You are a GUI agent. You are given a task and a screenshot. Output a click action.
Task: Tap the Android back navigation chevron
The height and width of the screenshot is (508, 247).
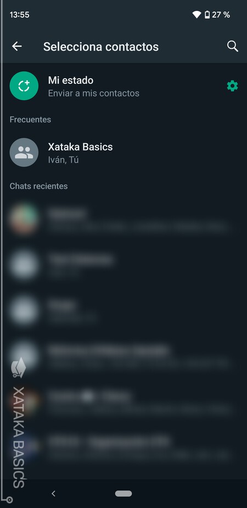pos(54,493)
